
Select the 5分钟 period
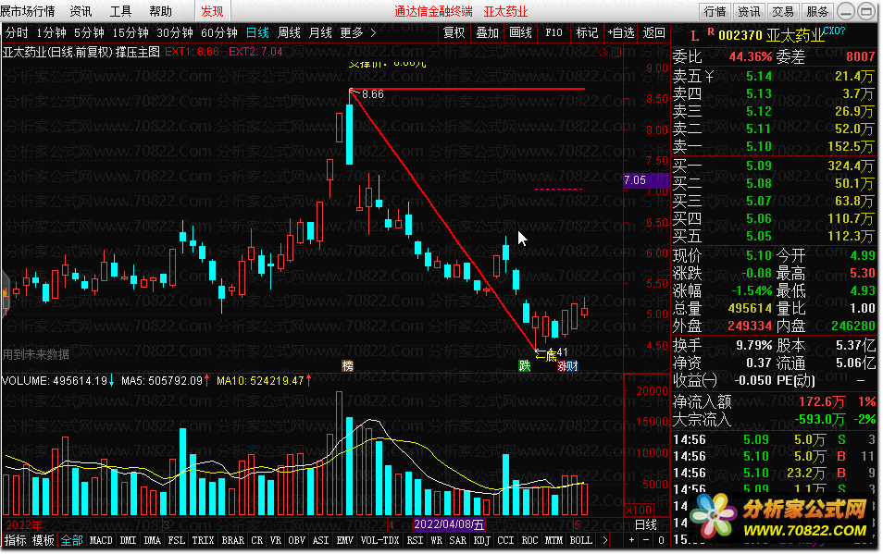(89, 33)
